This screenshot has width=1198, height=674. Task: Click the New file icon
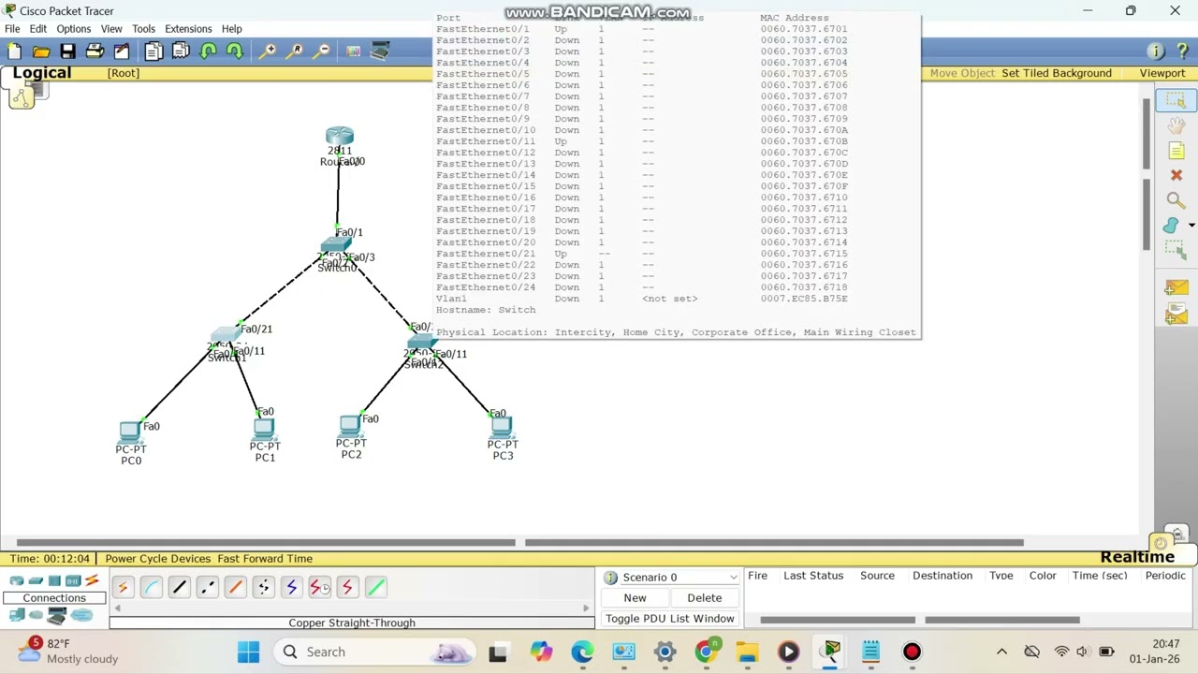pos(14,51)
